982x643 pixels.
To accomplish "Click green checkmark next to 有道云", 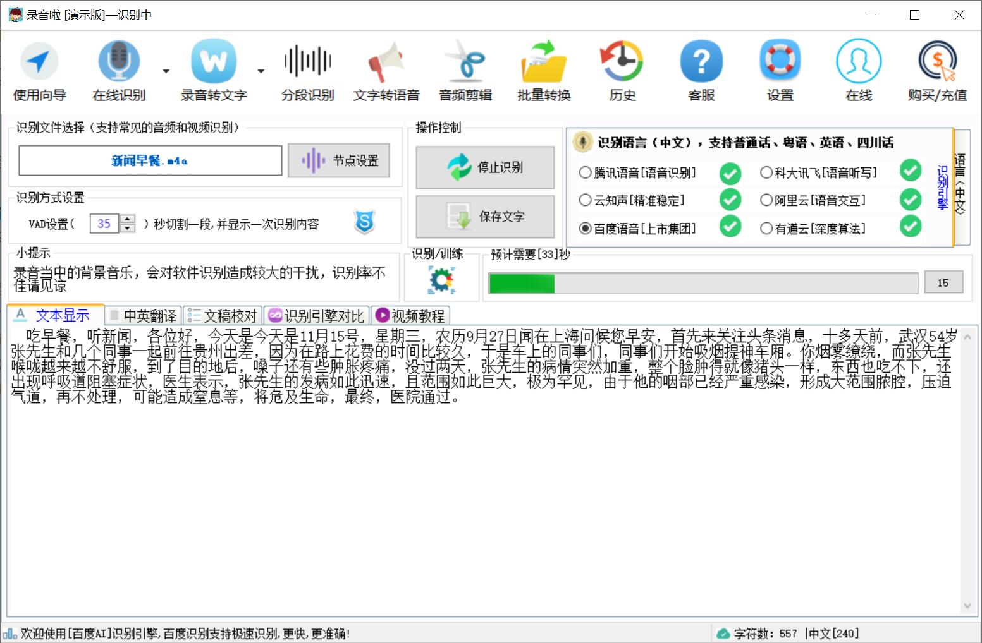I will (x=911, y=227).
